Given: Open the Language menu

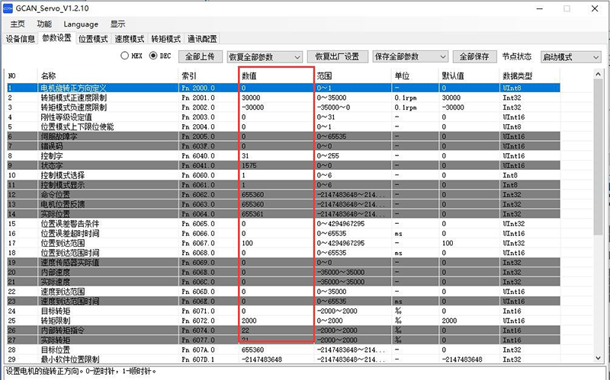Looking at the screenshot, I should (80, 24).
